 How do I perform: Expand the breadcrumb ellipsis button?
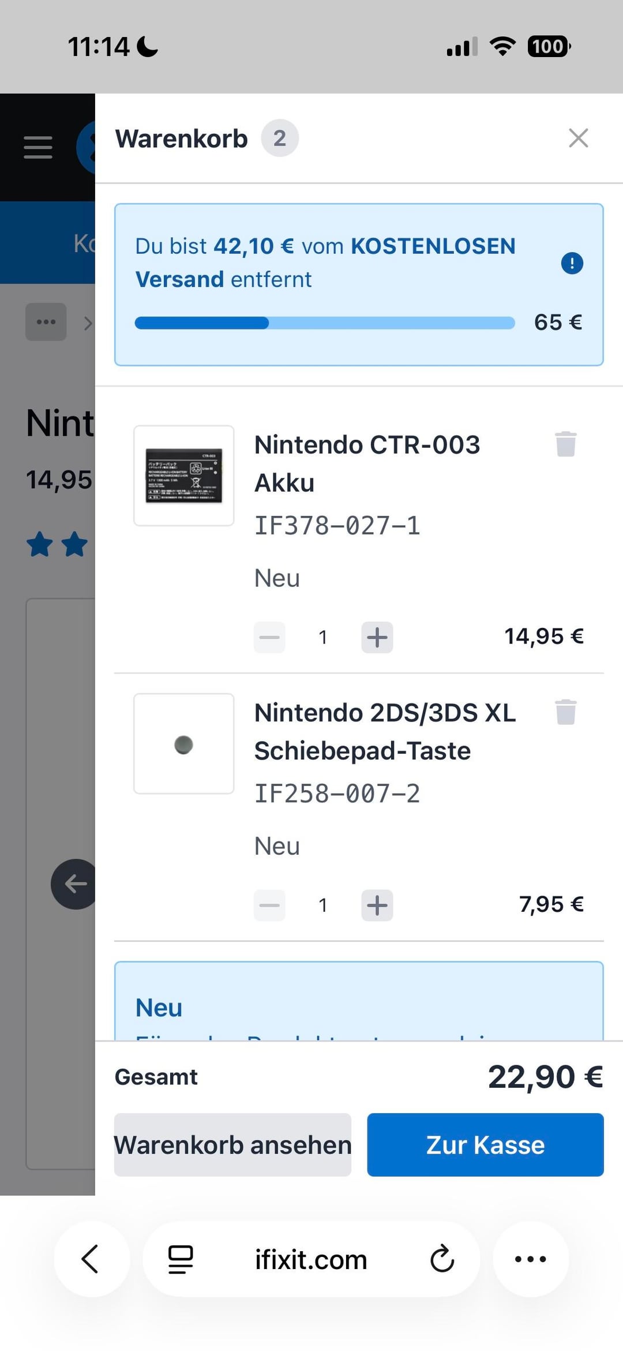[x=46, y=322]
